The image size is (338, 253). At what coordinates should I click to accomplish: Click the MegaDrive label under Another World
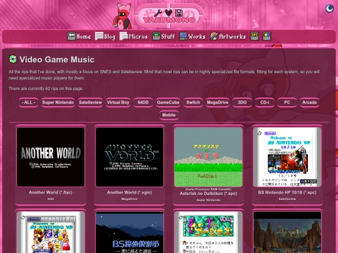[130, 199]
